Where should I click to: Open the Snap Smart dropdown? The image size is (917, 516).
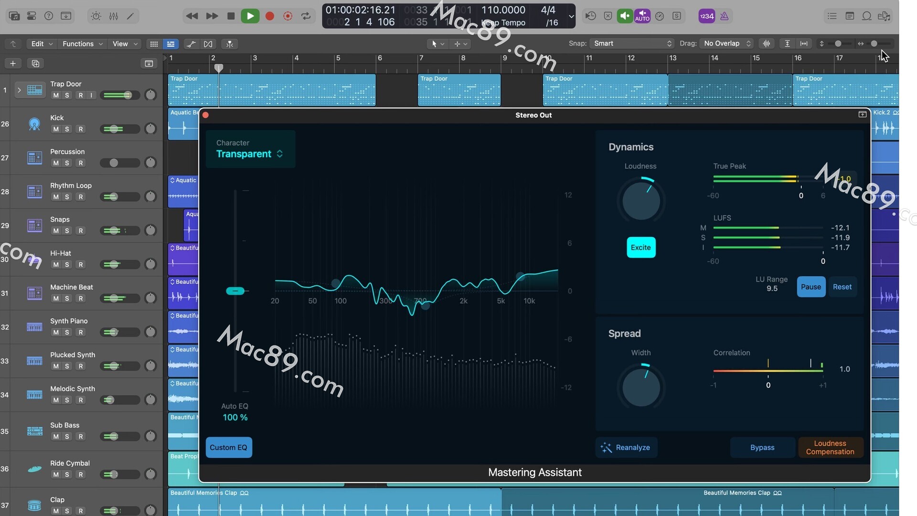point(631,43)
